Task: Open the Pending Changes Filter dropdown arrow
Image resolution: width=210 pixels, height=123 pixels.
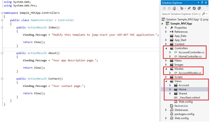Action: [x=185, y=8]
